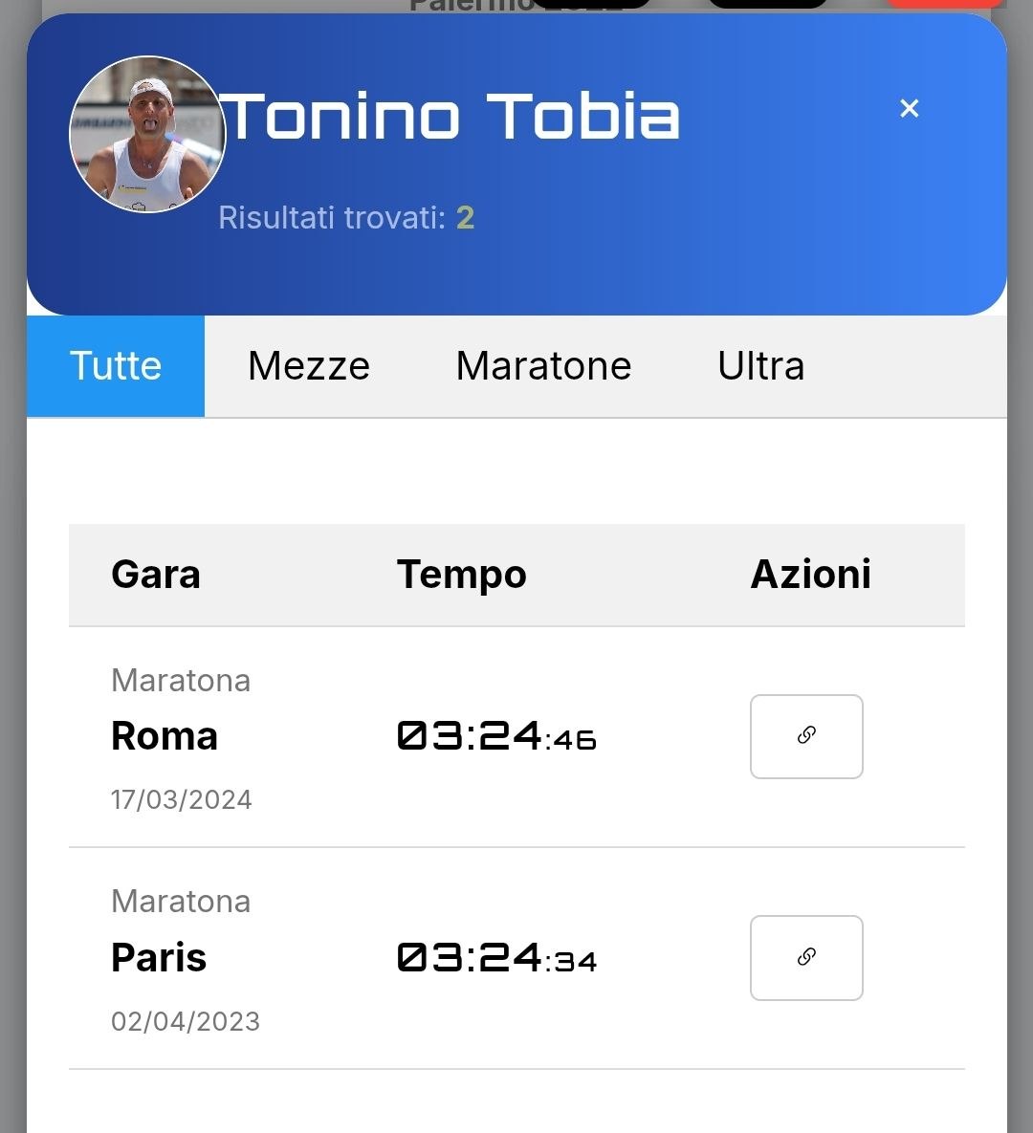
Task: Close the Tonino Tobia results panel
Action: click(910, 109)
